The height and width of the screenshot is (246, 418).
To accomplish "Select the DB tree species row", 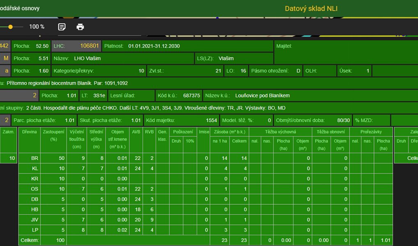I will (x=206, y=199).
